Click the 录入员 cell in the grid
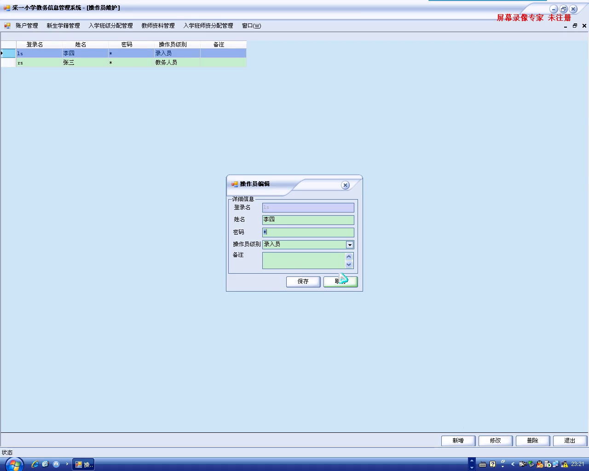The image size is (589, 471). pyautogui.click(x=177, y=53)
